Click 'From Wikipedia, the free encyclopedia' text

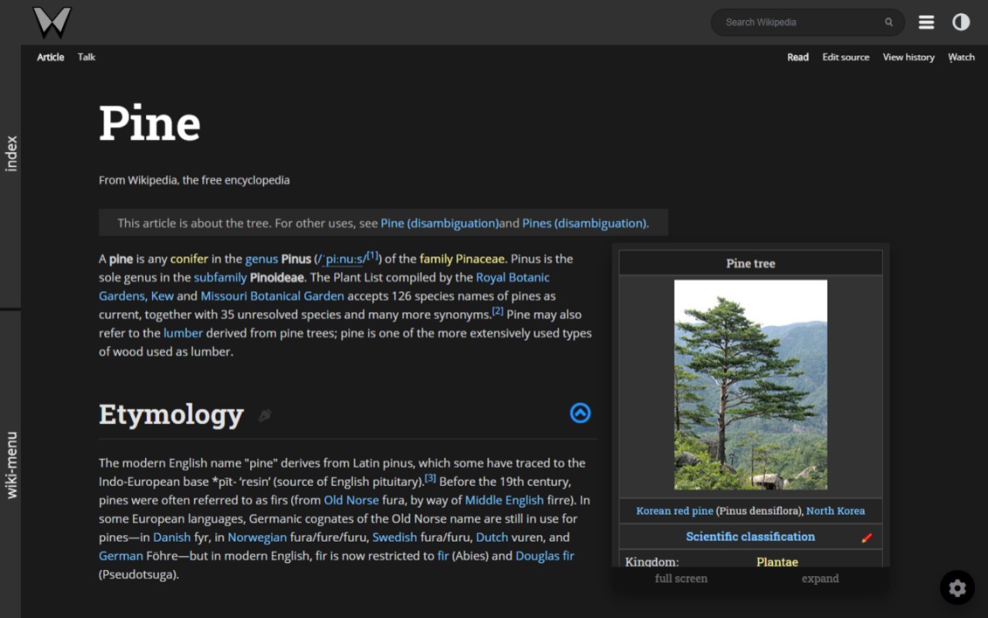coord(195,180)
